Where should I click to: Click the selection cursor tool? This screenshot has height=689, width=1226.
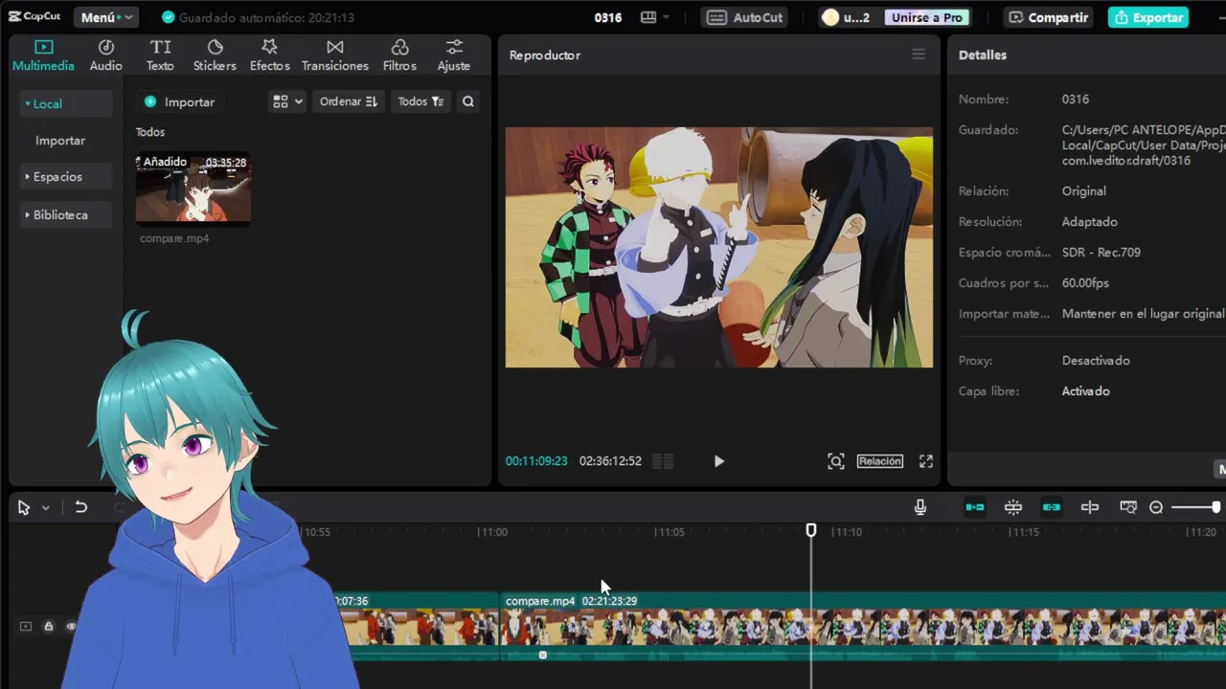click(24, 507)
